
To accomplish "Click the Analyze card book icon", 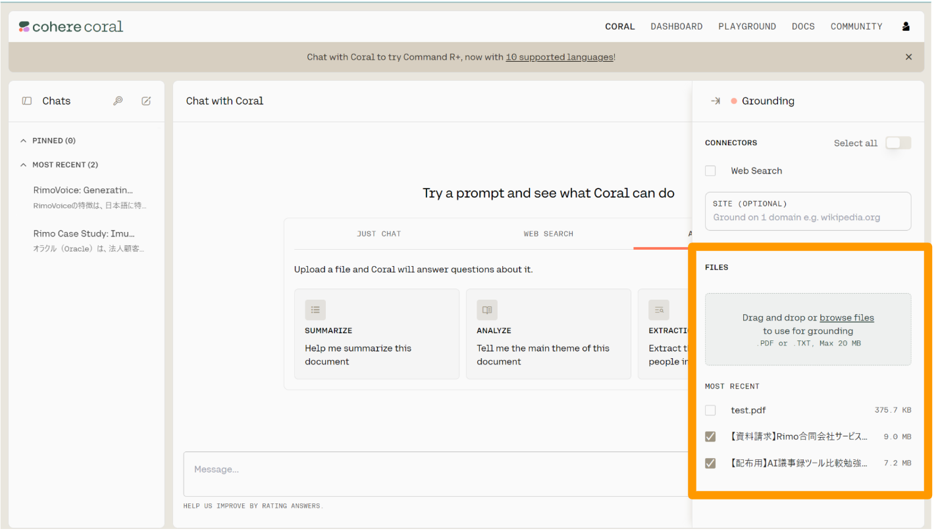I will (x=487, y=310).
